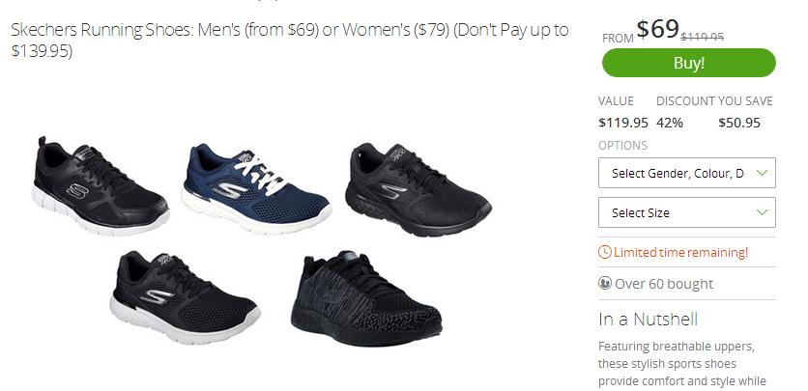Image resolution: width=808 pixels, height=391 pixels.
Task: Click the 42% discount value
Action: point(670,123)
